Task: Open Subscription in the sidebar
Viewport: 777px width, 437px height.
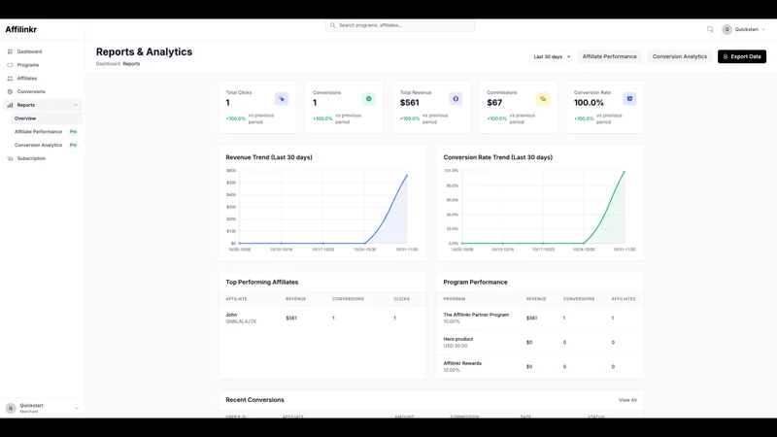Action: (x=43, y=158)
